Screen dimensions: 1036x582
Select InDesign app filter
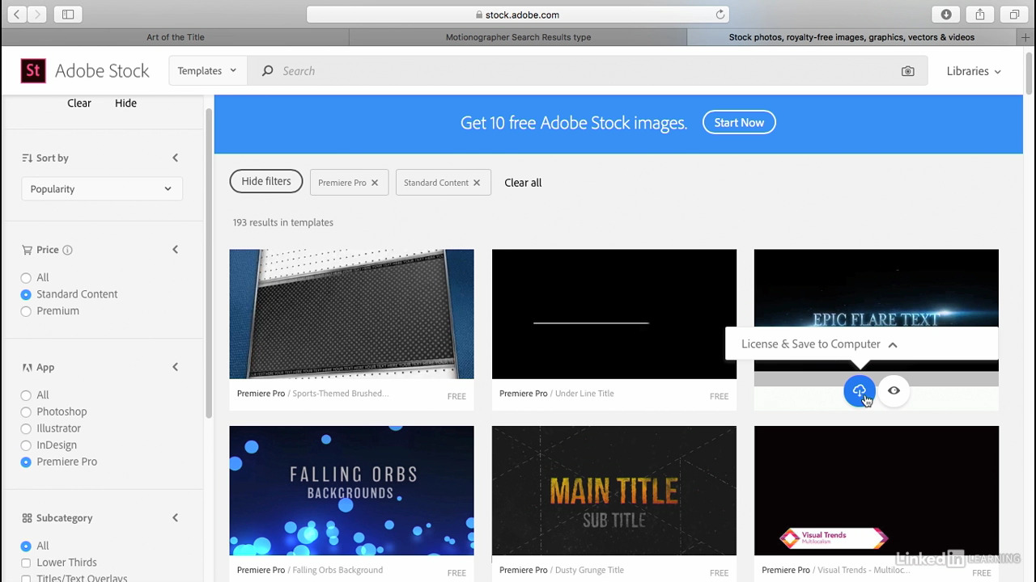tap(26, 445)
